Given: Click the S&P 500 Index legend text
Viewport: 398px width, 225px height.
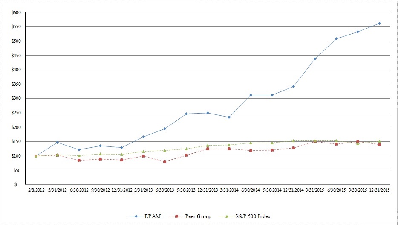Looking at the screenshot, I should coord(253,216).
